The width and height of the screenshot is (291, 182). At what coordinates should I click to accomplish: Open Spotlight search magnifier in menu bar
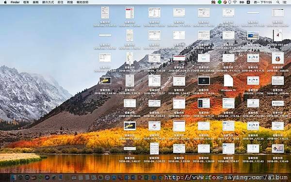[278, 2]
